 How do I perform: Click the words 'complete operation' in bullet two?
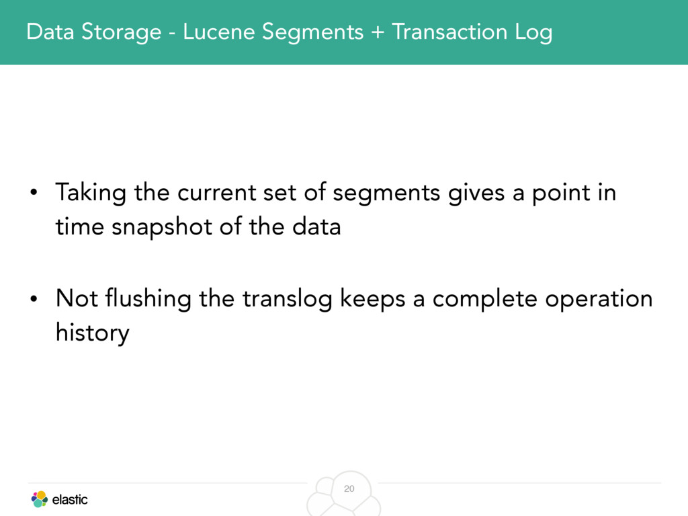pyautogui.click(x=542, y=300)
